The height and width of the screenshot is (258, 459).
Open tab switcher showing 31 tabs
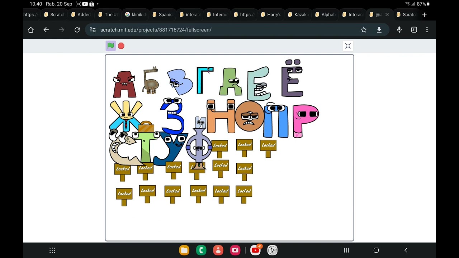click(x=414, y=30)
